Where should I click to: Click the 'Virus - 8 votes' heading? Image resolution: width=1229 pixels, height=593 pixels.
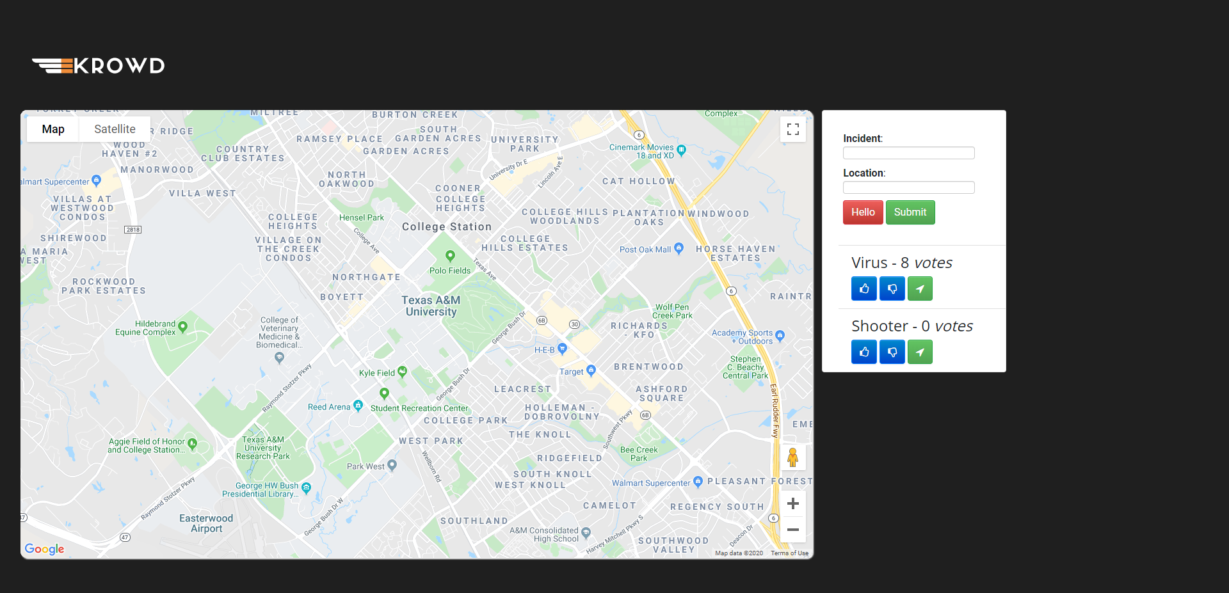point(902,263)
